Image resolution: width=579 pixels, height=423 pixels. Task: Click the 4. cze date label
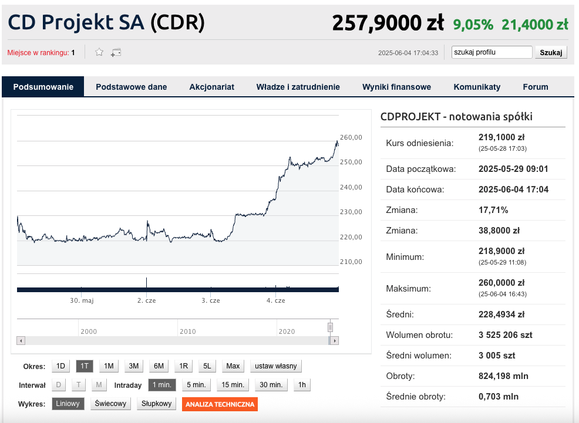click(276, 300)
